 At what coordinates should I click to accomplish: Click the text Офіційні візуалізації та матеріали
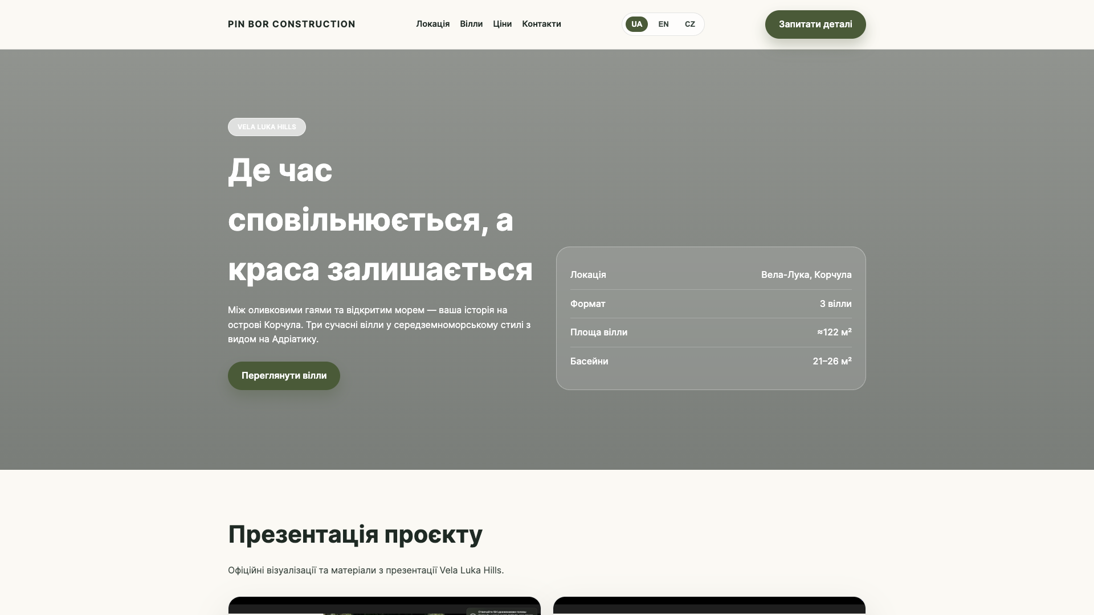pyautogui.click(x=366, y=570)
